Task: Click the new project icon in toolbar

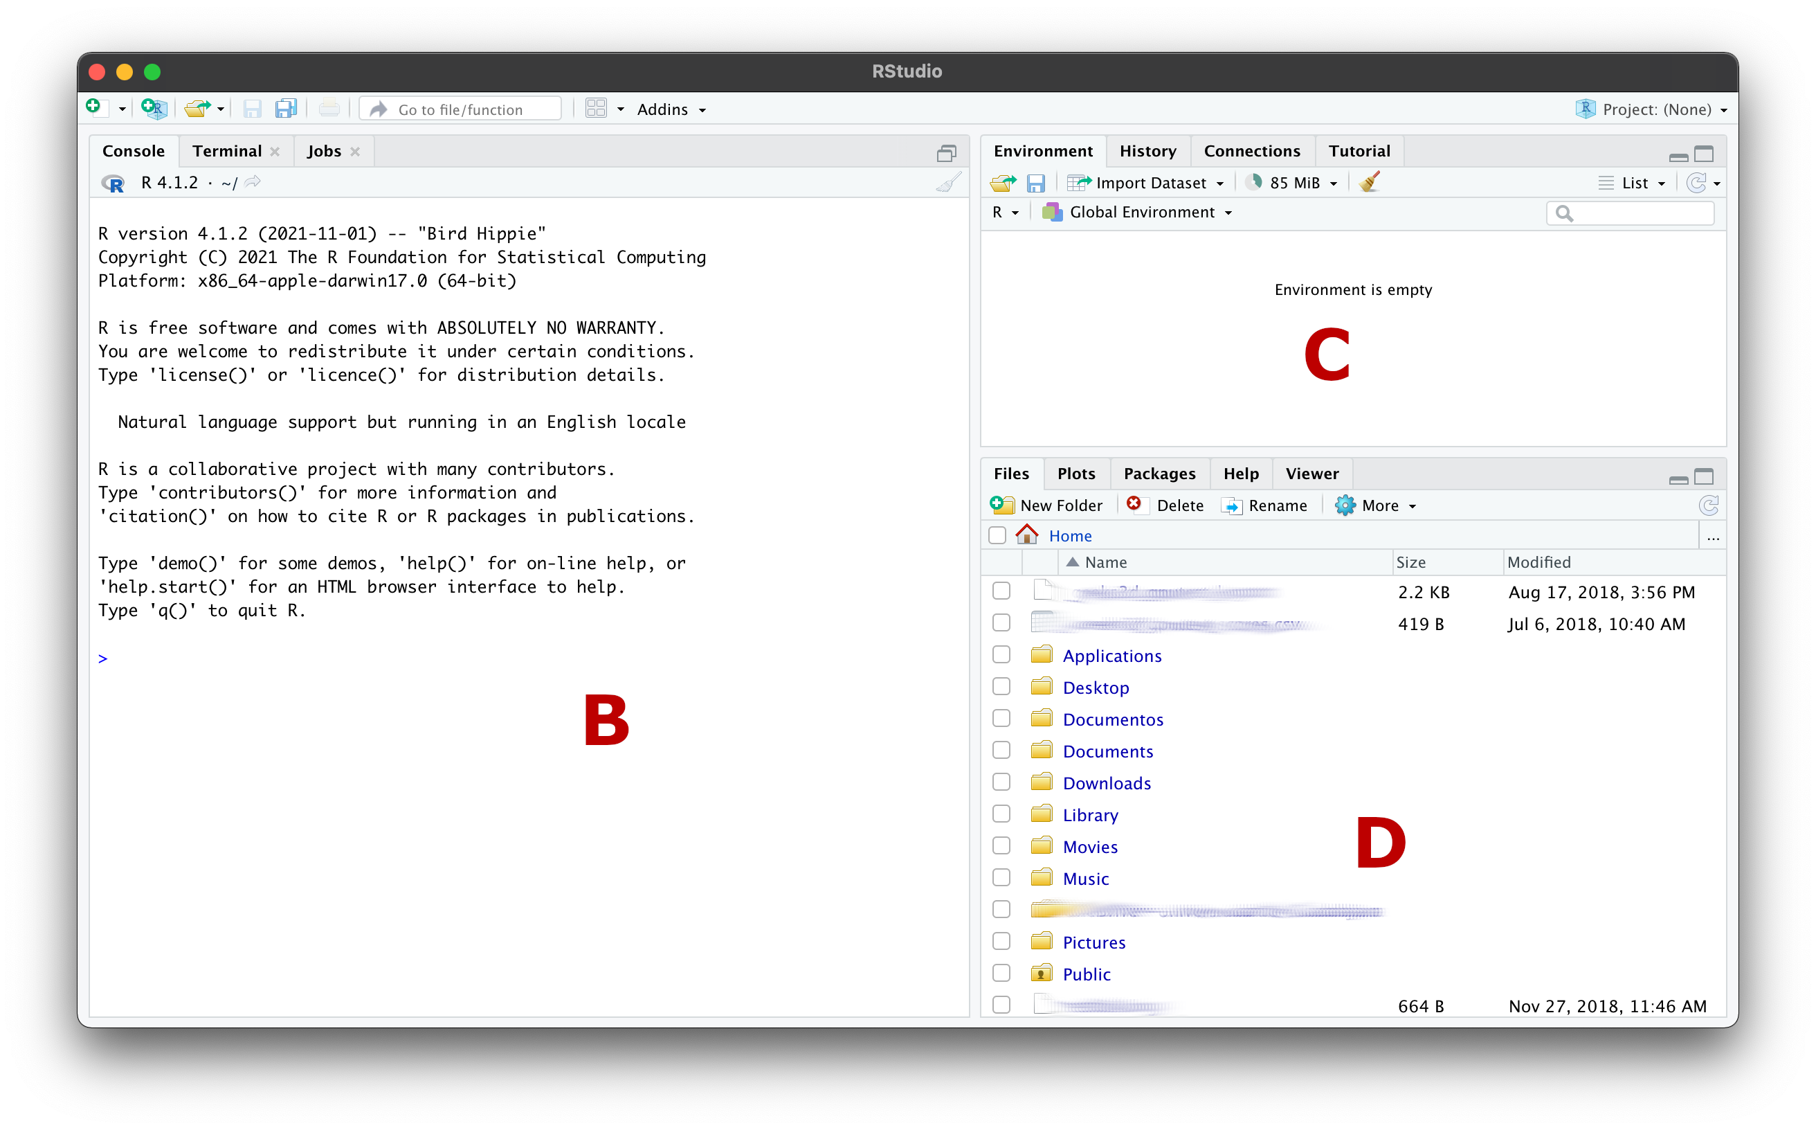Action: click(154, 109)
